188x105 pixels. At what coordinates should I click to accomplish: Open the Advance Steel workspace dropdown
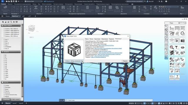click(33, 1)
